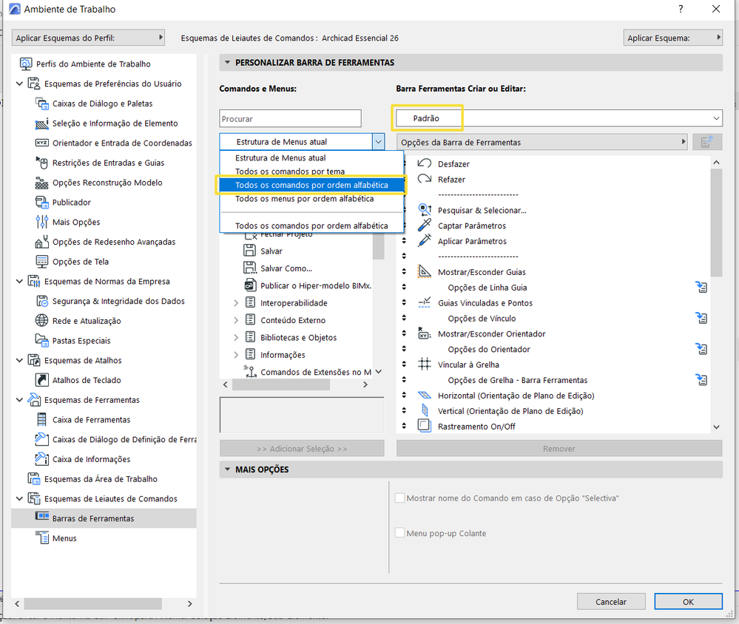Click the Vincular à Grelha grid icon
739x624 pixels.
[424, 364]
